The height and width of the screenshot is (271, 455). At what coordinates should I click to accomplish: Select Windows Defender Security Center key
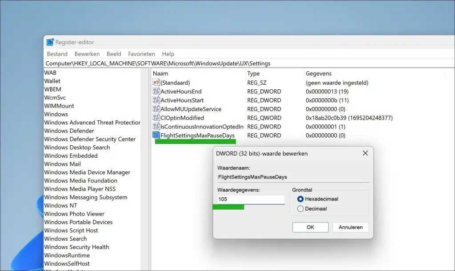point(90,139)
